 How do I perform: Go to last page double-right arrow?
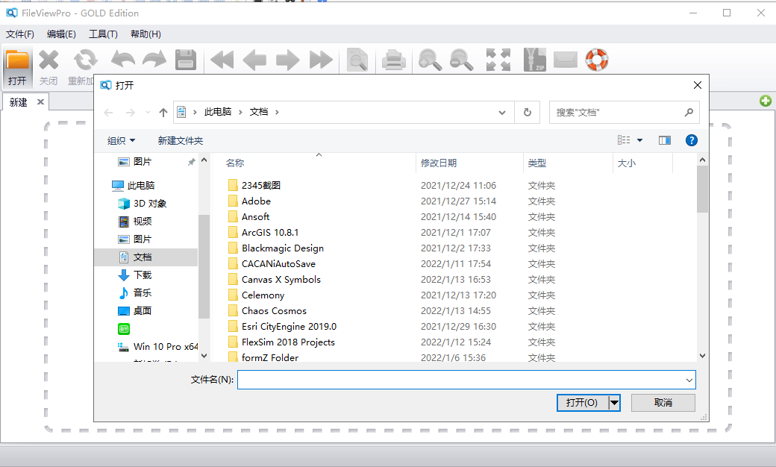tap(321, 60)
